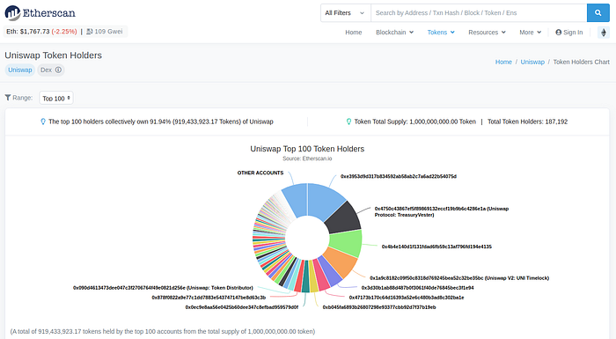Click the Source: Etherscan.io subtitle

307,158
